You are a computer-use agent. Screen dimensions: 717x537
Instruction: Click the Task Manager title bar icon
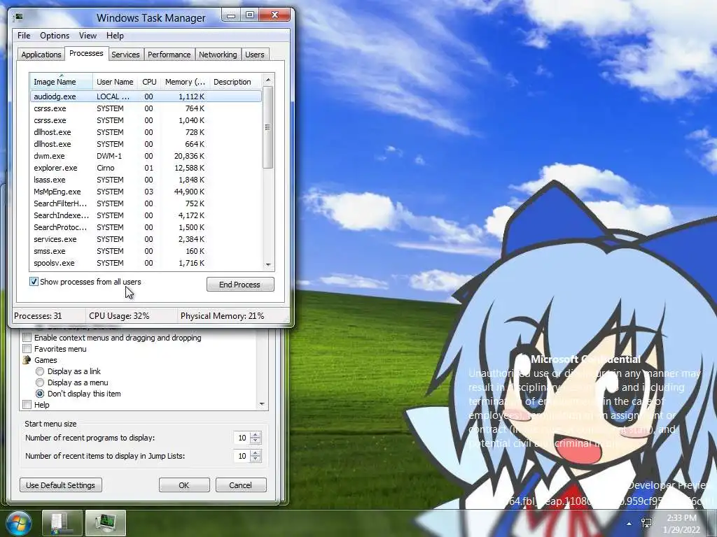18,17
